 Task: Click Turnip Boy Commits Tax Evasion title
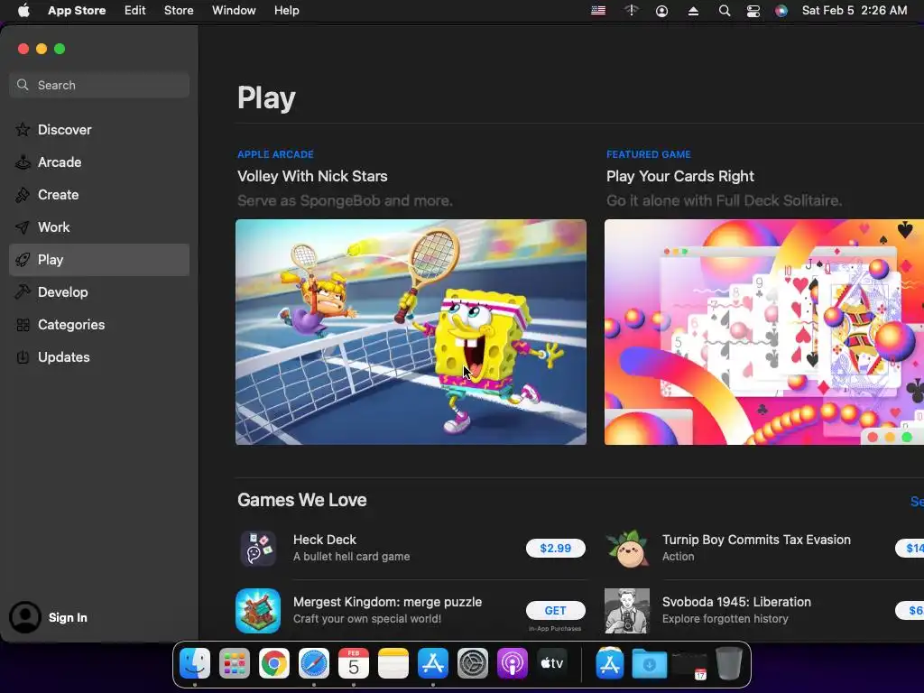click(x=756, y=540)
